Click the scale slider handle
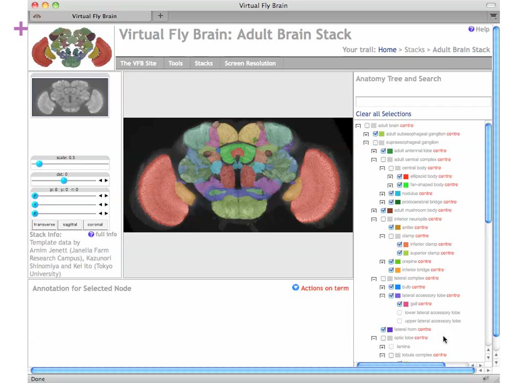The height and width of the screenshot is (383, 510). [x=39, y=164]
